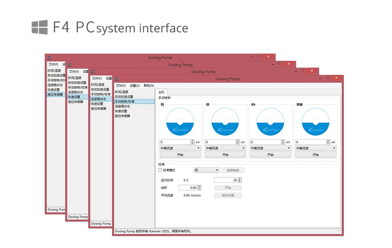Select 快速设置 in the front window sidebar
Viewport: 392px width, 248px height.
(121, 111)
